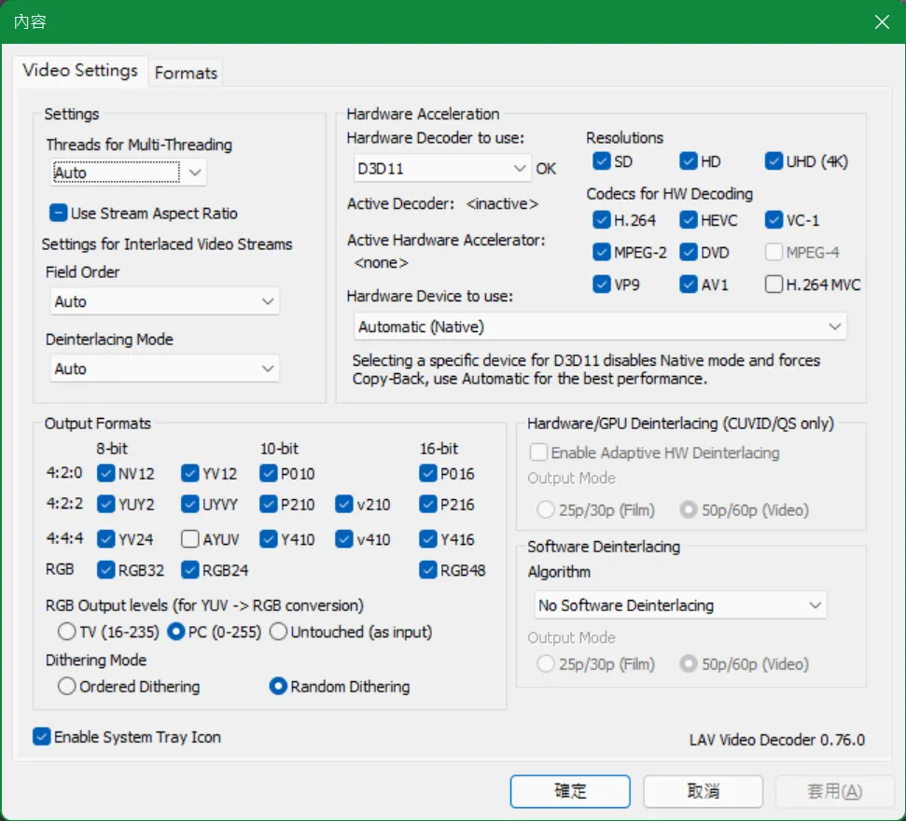
Task: Expand the Hardware Decoder D3D11 dropdown
Action: 442,169
